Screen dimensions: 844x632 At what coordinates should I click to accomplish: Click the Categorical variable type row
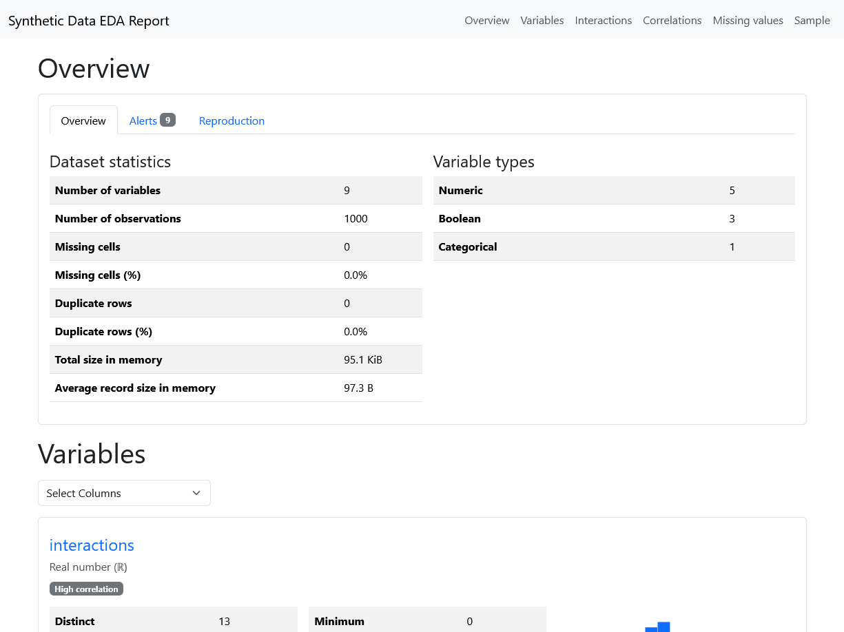click(x=613, y=247)
